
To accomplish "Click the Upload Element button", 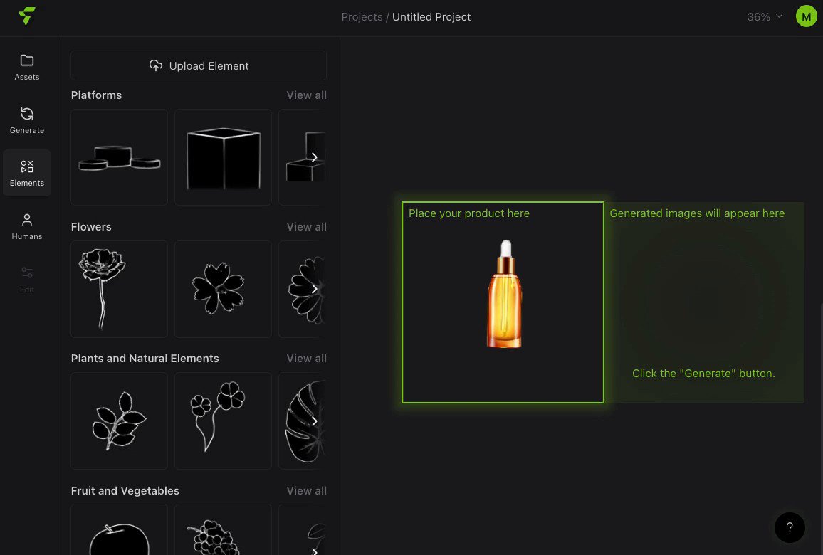I will 199,65.
